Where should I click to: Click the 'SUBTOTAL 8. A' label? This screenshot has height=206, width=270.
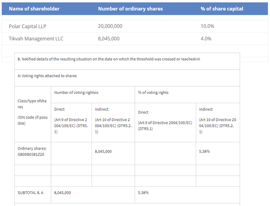30,193
